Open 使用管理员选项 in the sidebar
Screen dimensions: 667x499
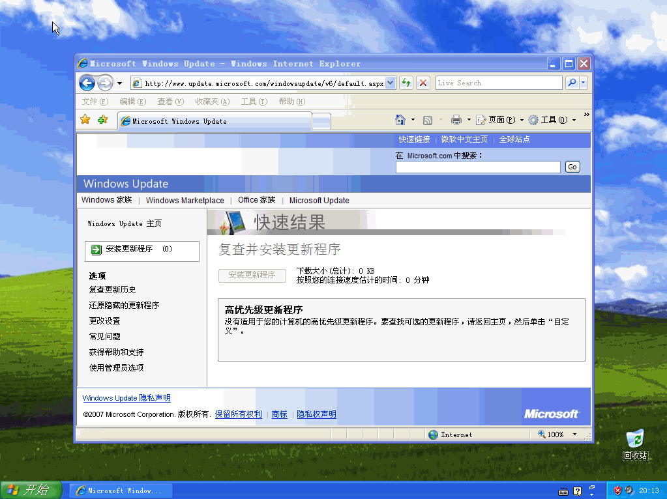116,367
